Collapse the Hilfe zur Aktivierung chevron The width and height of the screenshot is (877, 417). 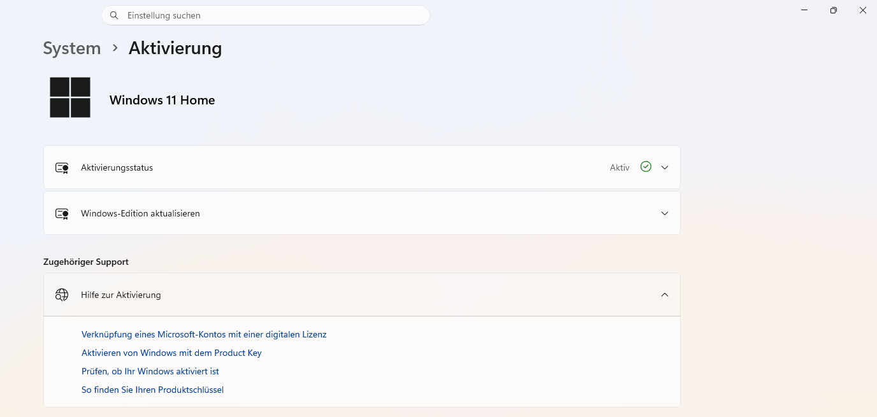pyautogui.click(x=665, y=295)
